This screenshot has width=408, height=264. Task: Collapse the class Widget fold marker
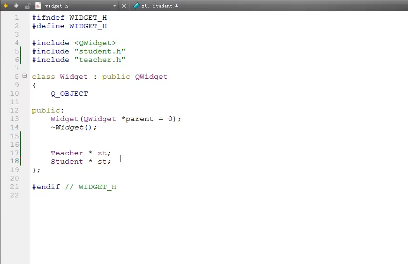point(25,76)
